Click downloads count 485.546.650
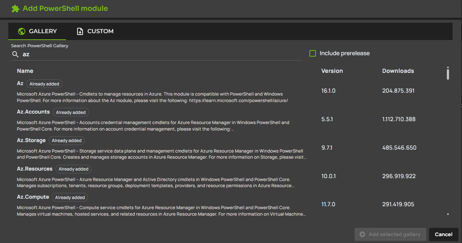462x243 pixels. (x=399, y=147)
